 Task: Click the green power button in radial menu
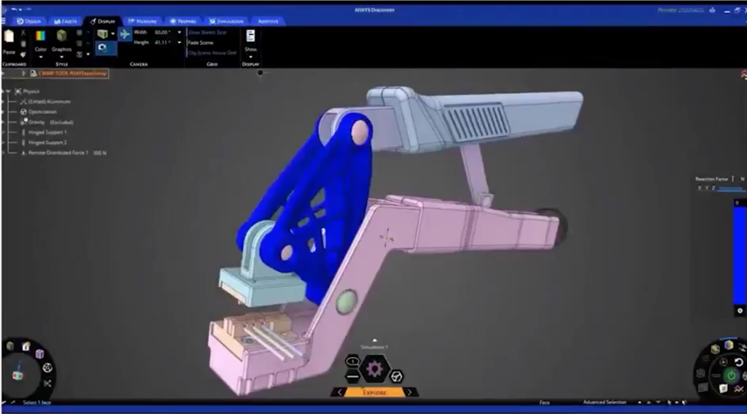pos(731,375)
